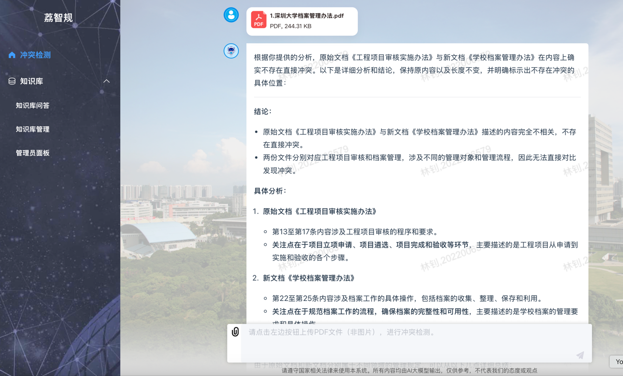623x376 pixels.
Task: Click the partially visible 'Yo' button
Action: tap(617, 361)
